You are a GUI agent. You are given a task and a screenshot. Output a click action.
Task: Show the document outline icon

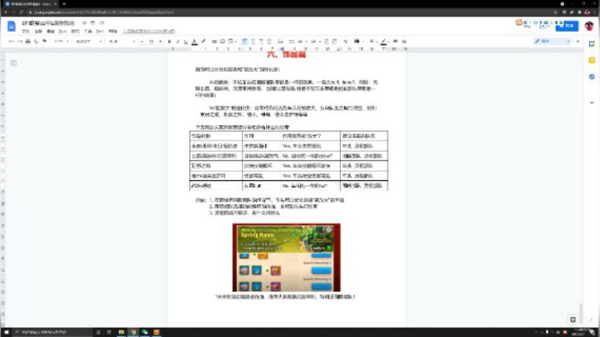pyautogui.click(x=13, y=63)
